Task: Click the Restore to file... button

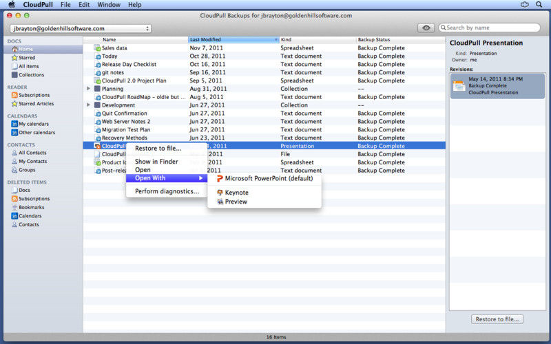Action: tap(497, 319)
